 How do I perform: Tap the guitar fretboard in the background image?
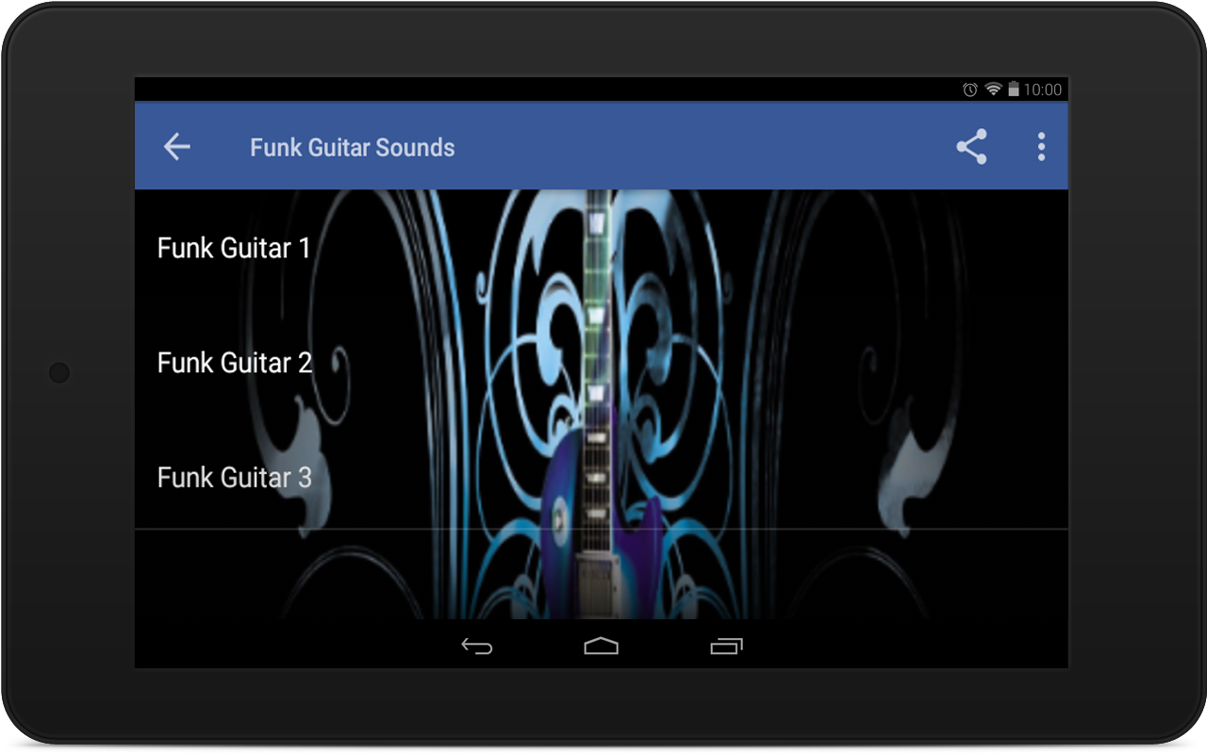click(596, 311)
